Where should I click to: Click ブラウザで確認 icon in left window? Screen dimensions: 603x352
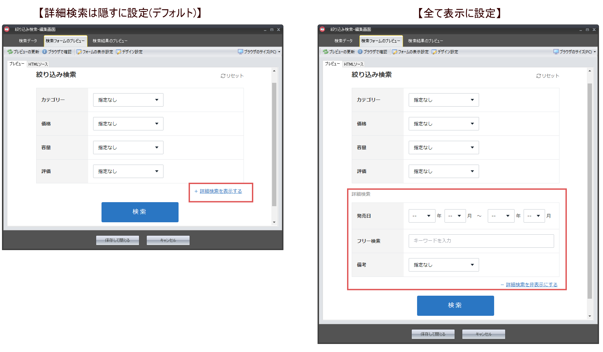(x=45, y=52)
